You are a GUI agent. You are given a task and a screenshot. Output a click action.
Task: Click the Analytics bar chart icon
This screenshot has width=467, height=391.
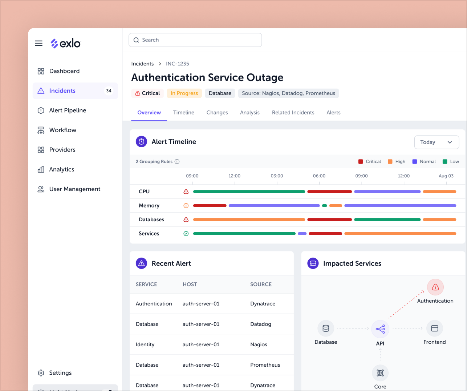click(41, 169)
